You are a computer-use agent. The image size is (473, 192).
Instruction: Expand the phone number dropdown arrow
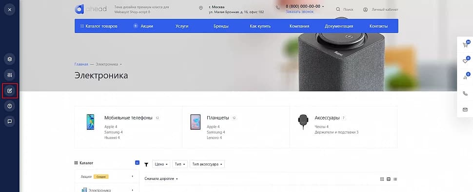[x=323, y=6]
